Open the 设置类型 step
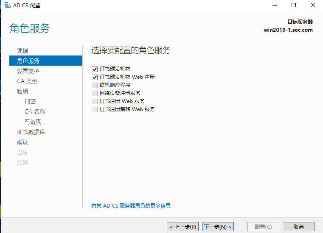Viewport: 323px width, 233px height. [x=28, y=71]
